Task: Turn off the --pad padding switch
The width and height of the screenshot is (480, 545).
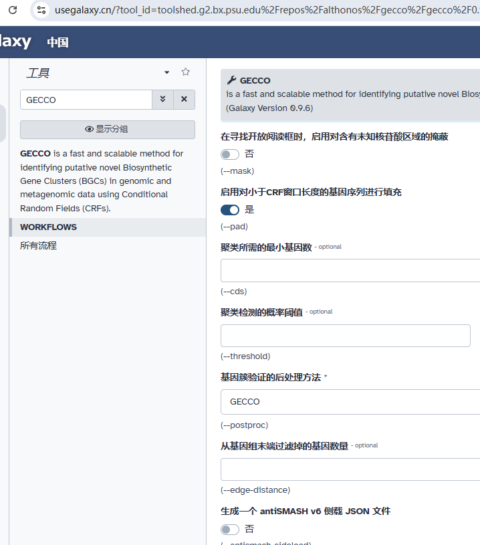Action: coord(230,210)
